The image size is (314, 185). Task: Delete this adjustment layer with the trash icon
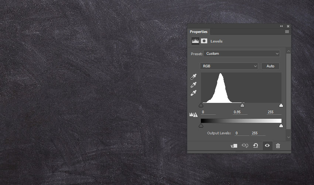click(x=278, y=146)
